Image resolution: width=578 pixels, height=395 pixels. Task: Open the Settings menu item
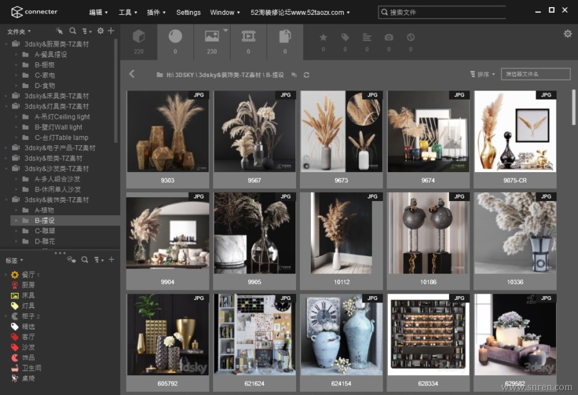coord(188,12)
